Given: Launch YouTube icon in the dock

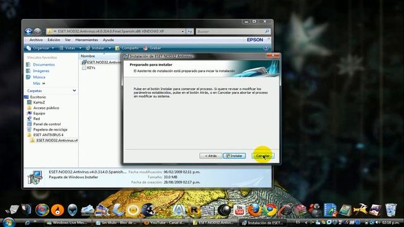Looking at the screenshot, I should 239,210.
